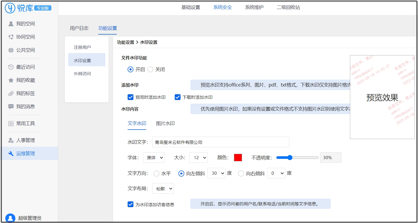This screenshot has width=418, height=223.
Task: Open 最近访问 via its clock icon
Action: coord(11,67)
